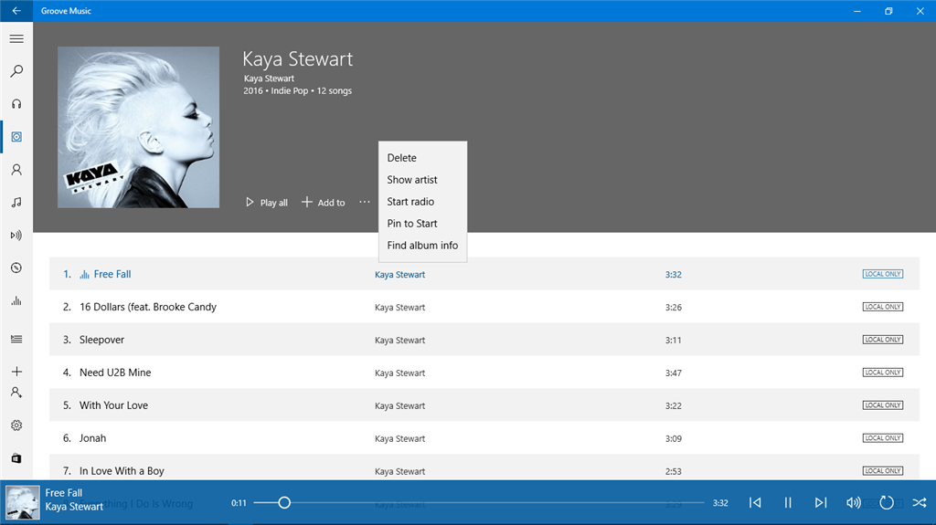
Task: Click the playback progress slider
Action: point(479,503)
